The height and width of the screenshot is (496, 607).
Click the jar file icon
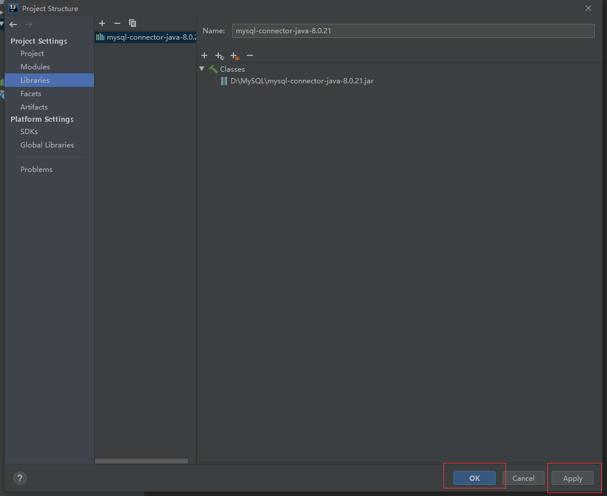[x=224, y=81]
